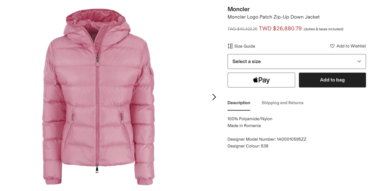This screenshot has width=370, height=191.
Task: Click the pink down jacket image
Action: pos(98,96)
